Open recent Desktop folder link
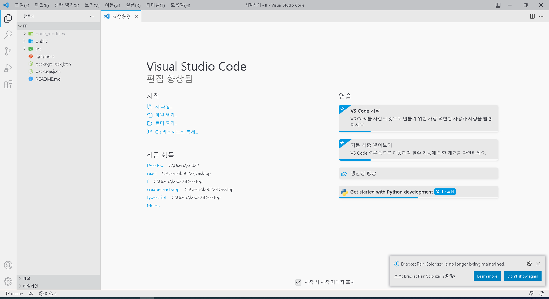Viewport: 549px width, 299px height. (155, 166)
